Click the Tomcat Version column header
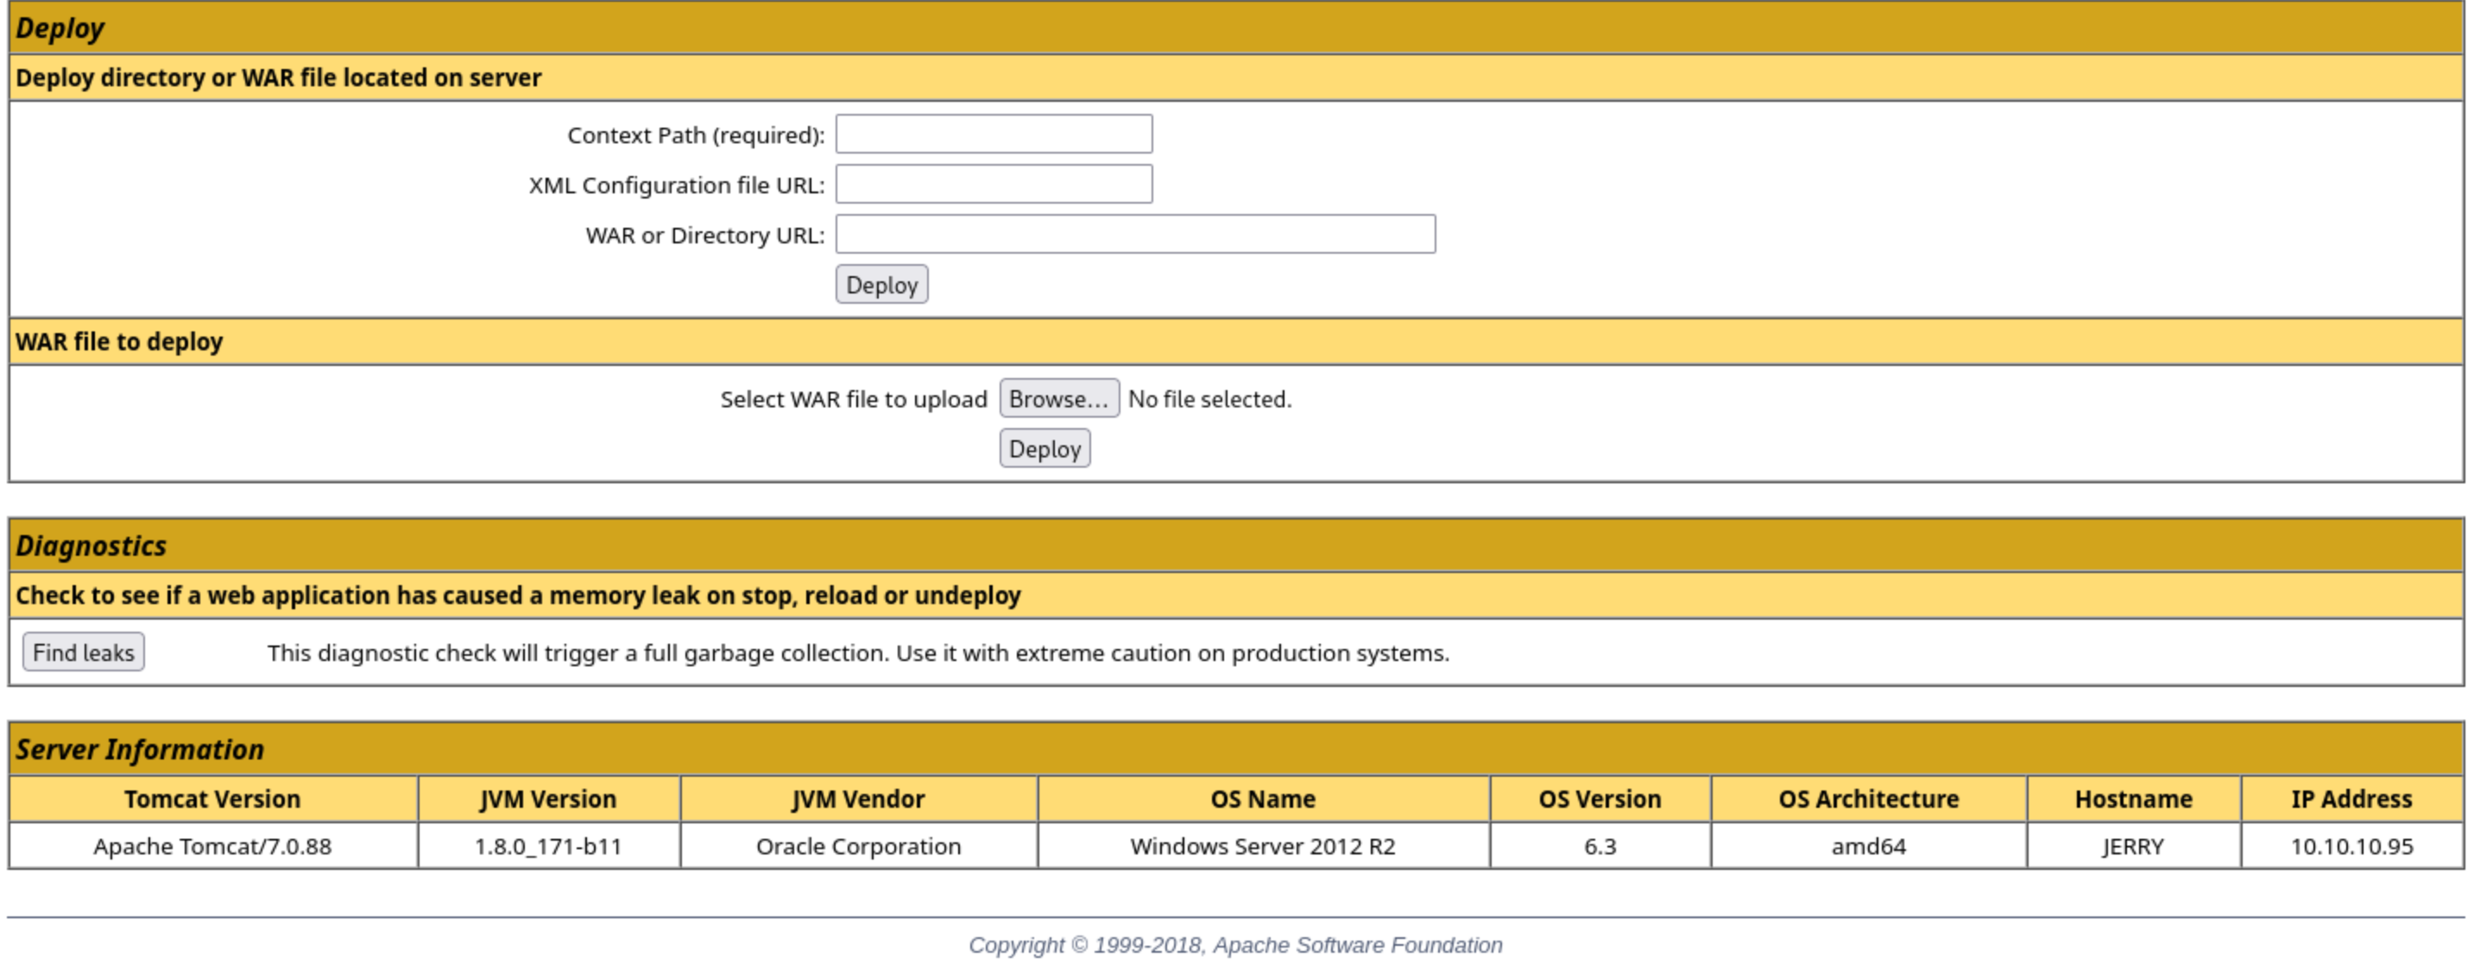 click(x=212, y=799)
